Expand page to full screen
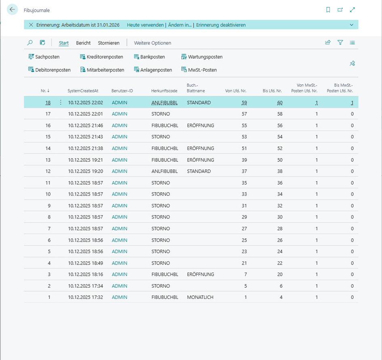Screen dimensions: 382x360 pos(352,10)
